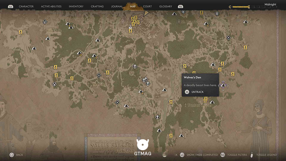Select the yellow quest marker below Svartrau City's cluster

coord(130,31)
